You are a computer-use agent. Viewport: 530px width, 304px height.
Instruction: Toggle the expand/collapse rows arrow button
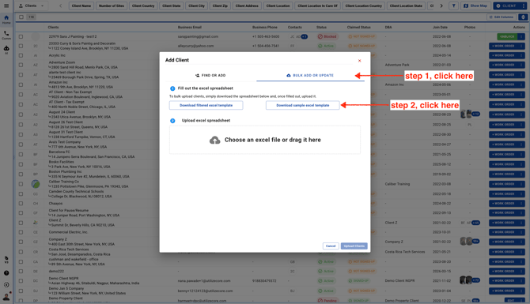click(x=523, y=17)
